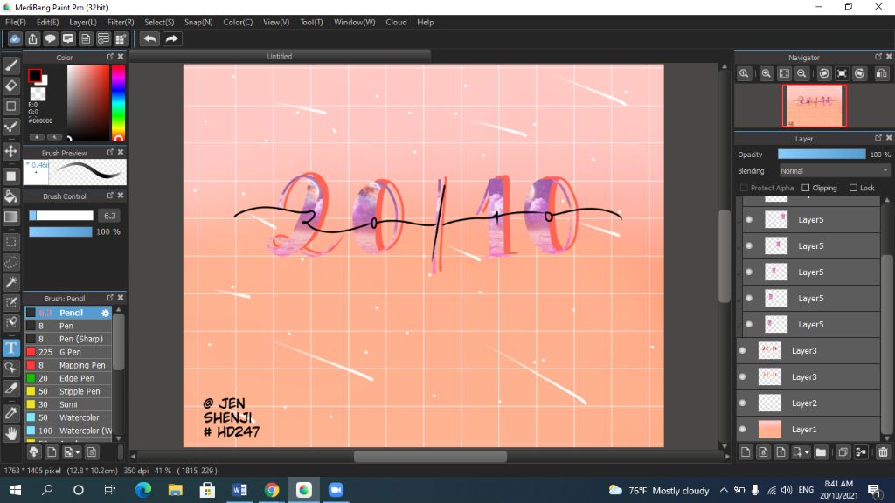Undock the Color panel
Screen dimensions: 895x503
pos(109,57)
